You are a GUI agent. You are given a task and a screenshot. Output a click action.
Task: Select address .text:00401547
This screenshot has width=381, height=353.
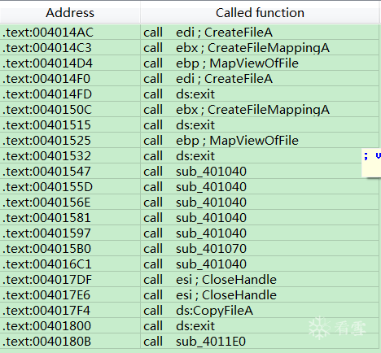[x=46, y=172]
